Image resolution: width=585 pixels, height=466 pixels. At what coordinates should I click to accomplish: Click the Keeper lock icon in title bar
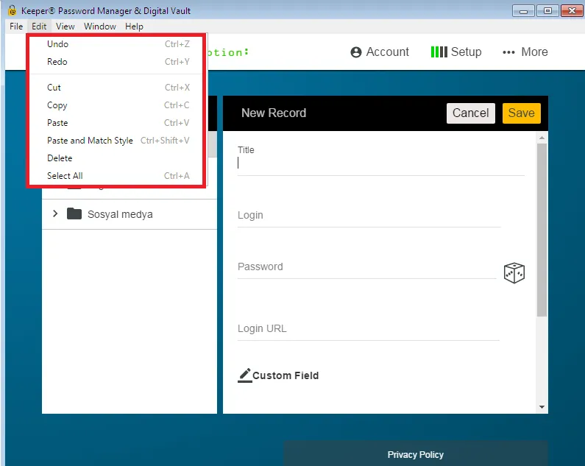[x=13, y=10]
